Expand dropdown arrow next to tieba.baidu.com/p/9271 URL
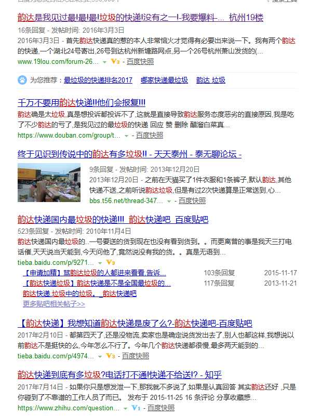Image resolution: width=323 pixels, height=416 pixels. click(100, 263)
